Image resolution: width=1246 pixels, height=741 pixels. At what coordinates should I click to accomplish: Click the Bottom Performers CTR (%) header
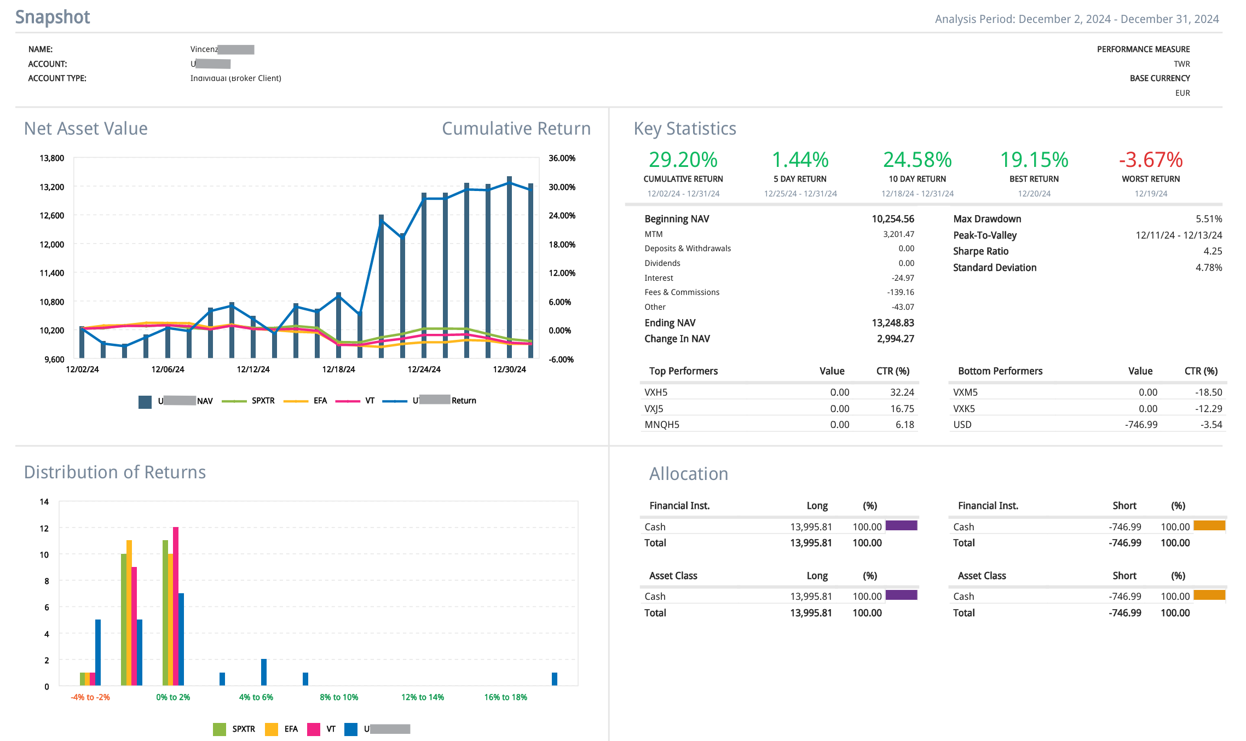1201,371
